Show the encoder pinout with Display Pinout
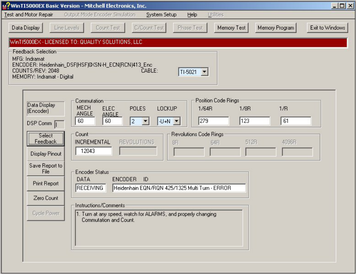 (46, 154)
